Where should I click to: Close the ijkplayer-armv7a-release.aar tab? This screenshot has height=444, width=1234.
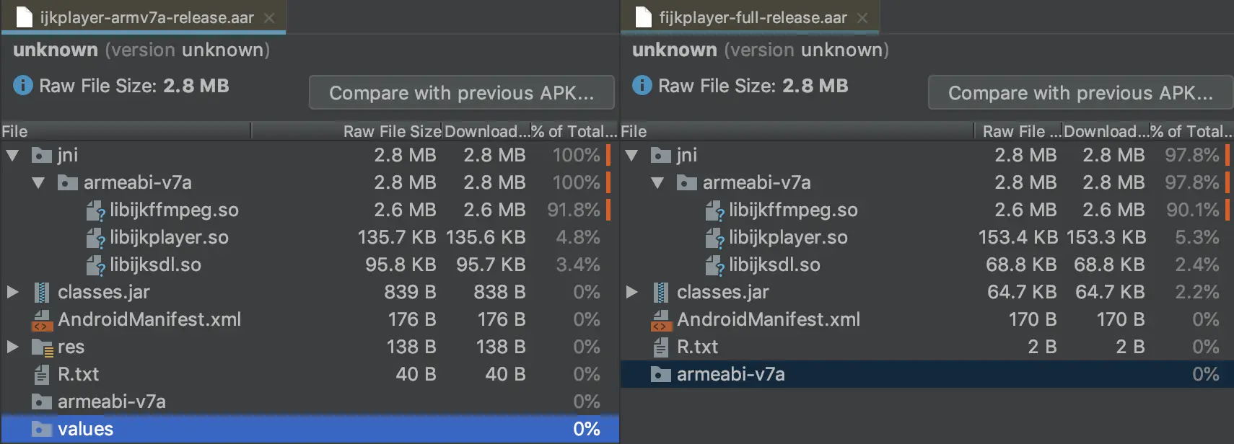(x=269, y=18)
